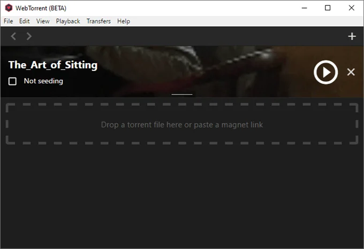This screenshot has height=249, width=364.
Task: Open the Edit menu
Action: [x=25, y=21]
